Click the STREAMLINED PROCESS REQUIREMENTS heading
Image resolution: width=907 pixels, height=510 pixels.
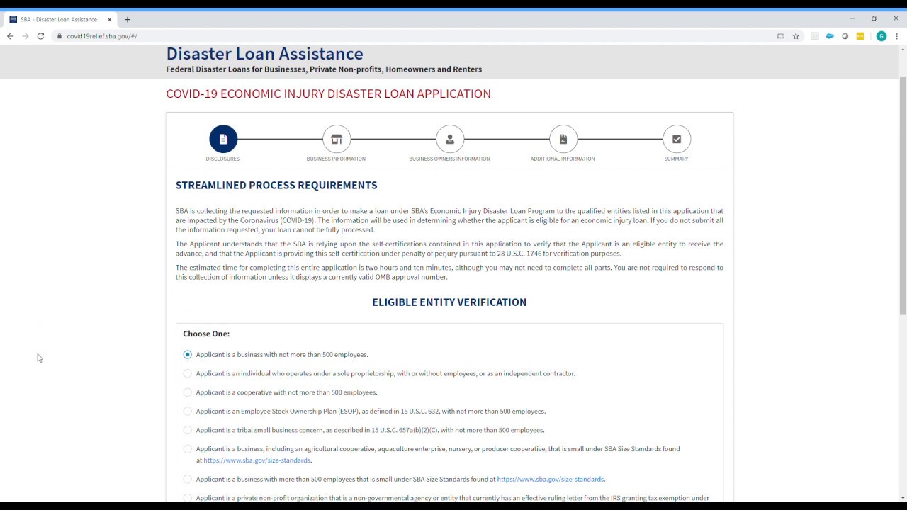(x=276, y=186)
